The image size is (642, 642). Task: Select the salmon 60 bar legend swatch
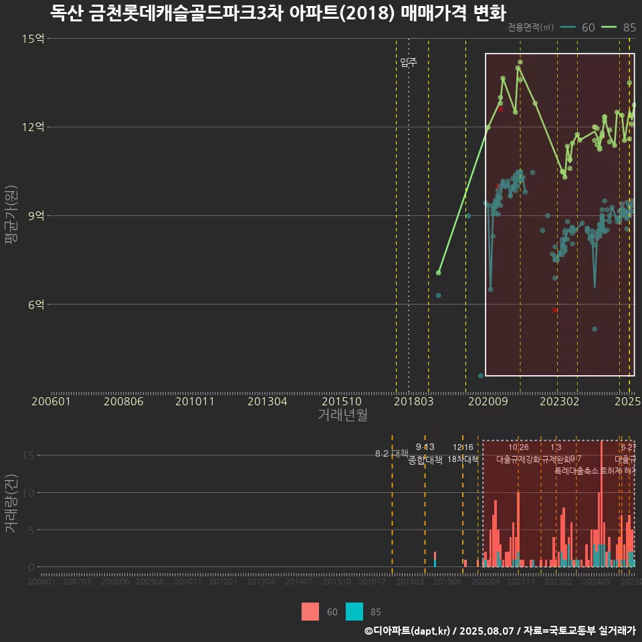tap(310, 612)
